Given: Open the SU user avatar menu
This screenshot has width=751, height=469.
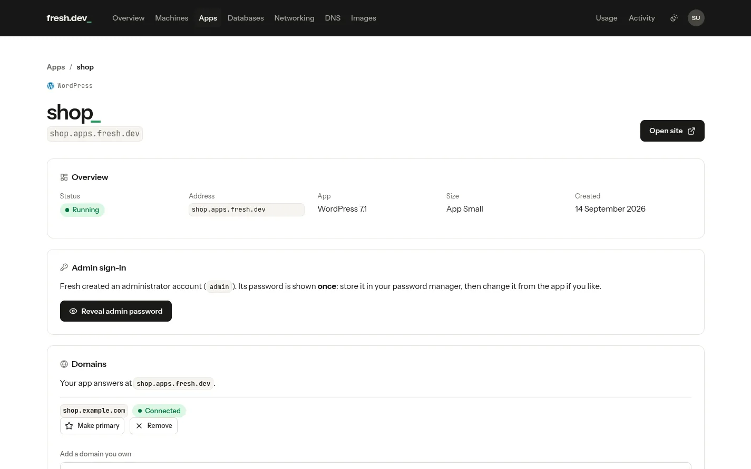Looking at the screenshot, I should pos(696,18).
